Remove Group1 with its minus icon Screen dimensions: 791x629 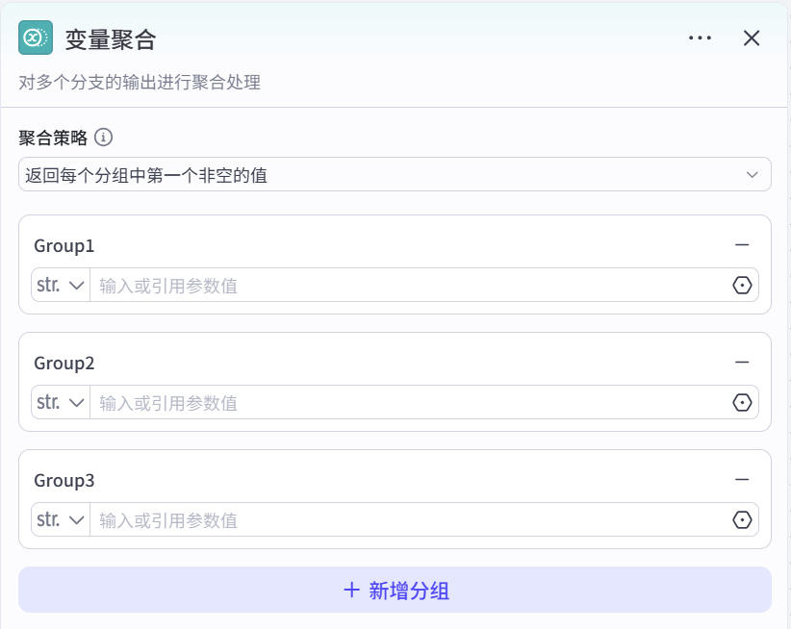(742, 245)
